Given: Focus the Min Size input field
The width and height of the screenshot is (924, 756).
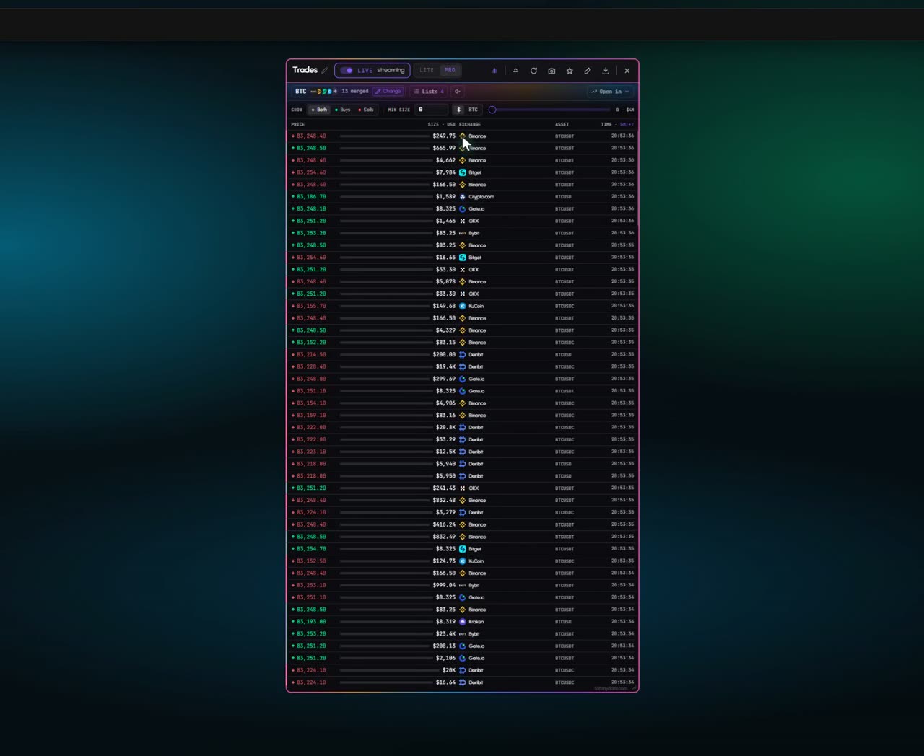Looking at the screenshot, I should (432, 110).
